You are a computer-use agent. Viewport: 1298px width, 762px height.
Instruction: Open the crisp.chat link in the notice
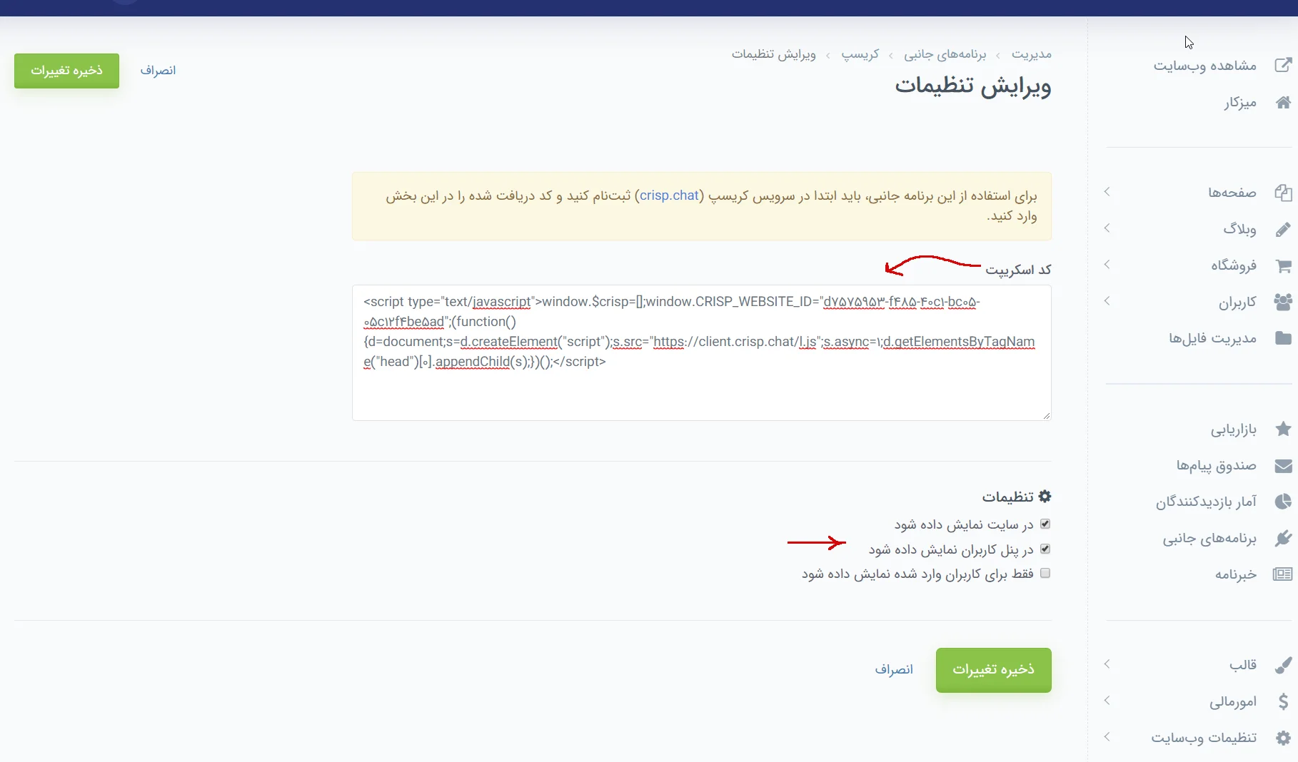[x=669, y=195]
